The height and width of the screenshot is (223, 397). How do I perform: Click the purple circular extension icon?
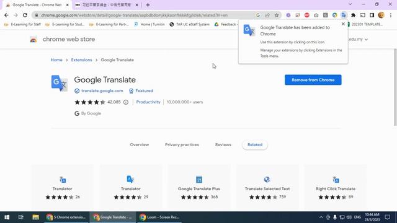pyautogui.click(x=288, y=15)
